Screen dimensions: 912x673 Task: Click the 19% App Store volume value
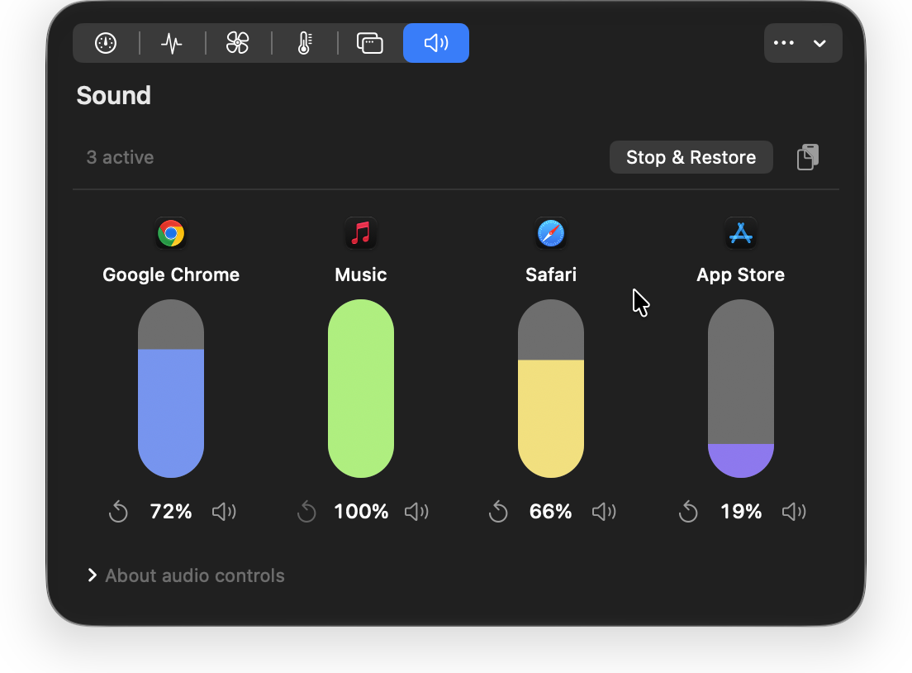point(741,511)
